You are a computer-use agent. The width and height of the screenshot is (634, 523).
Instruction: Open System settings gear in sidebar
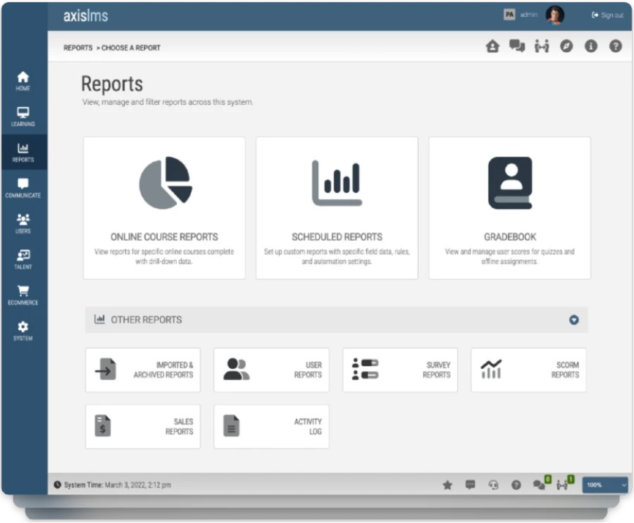[x=23, y=331]
